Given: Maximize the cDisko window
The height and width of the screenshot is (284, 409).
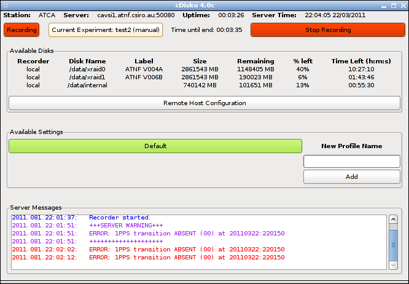Looking at the screenshot, I should coord(393,4).
